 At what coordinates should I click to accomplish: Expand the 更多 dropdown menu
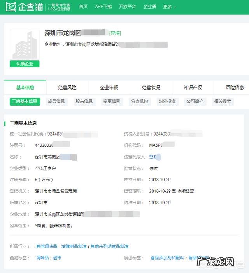[x=170, y=7]
